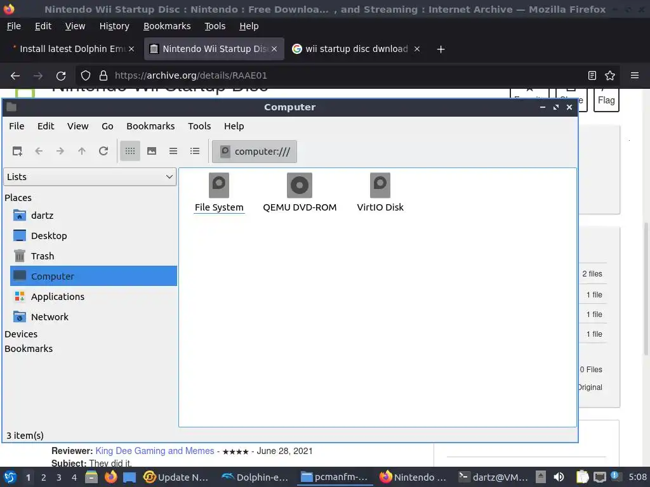Click the volume speaker icon in system tray
The width and height of the screenshot is (650, 487).
(x=559, y=477)
